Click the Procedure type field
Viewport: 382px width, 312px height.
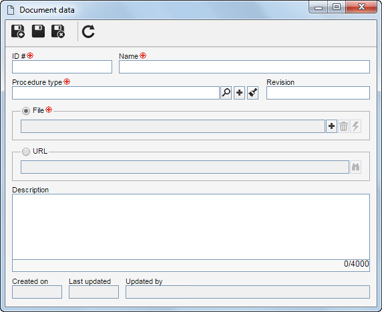pos(116,93)
